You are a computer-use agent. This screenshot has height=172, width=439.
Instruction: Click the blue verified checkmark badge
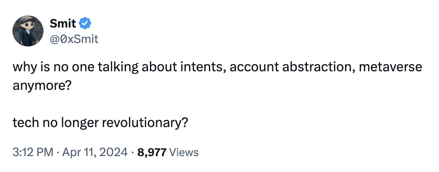85,23
